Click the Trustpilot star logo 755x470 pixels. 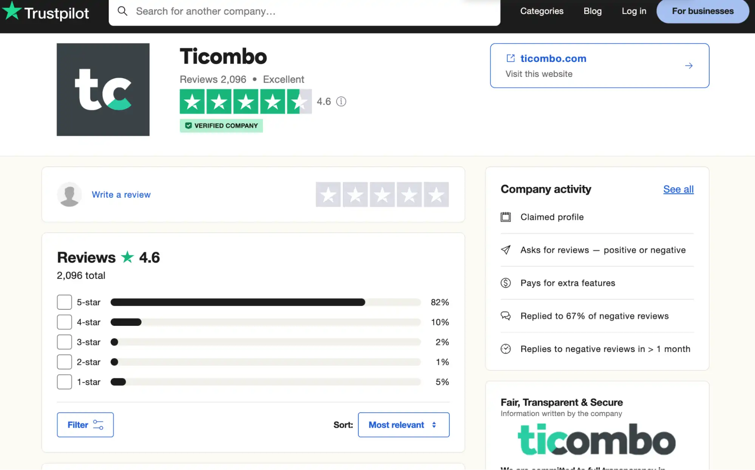[x=11, y=11]
